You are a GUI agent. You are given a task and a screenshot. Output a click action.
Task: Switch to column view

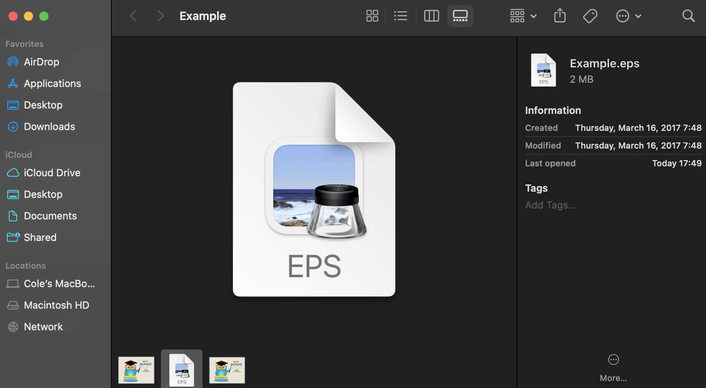point(431,16)
